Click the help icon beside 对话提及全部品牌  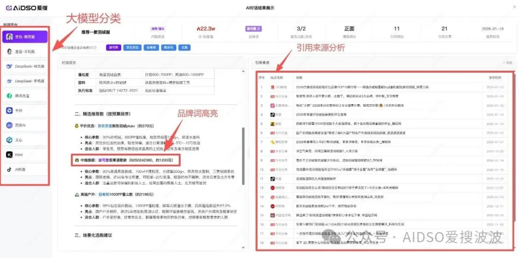coord(95,48)
